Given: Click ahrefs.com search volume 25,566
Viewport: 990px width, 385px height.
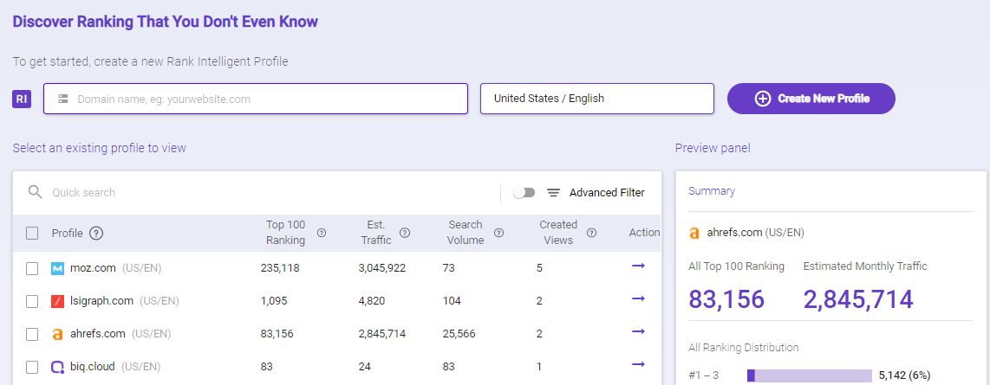Looking at the screenshot, I should [459, 334].
